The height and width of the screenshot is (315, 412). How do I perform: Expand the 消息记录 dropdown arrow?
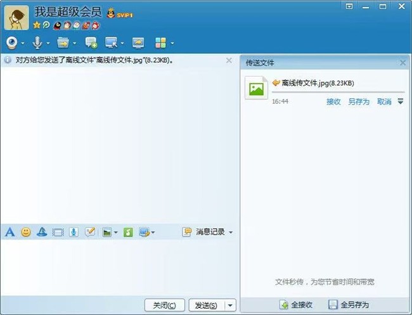click(231, 233)
